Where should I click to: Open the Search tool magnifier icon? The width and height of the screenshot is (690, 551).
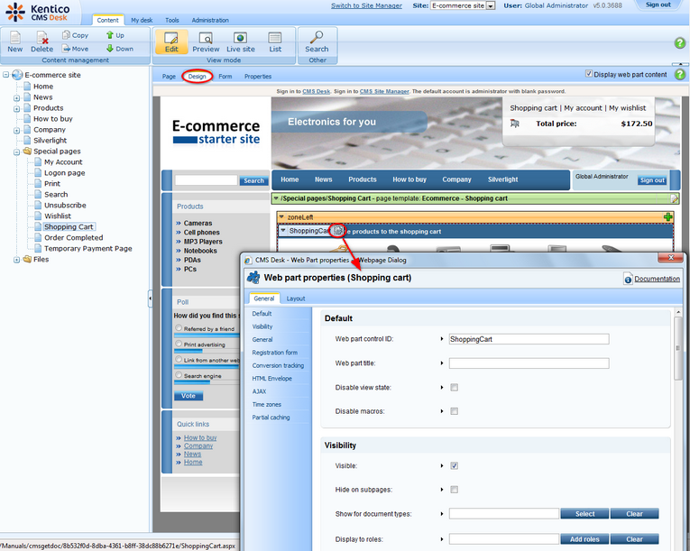tap(317, 37)
